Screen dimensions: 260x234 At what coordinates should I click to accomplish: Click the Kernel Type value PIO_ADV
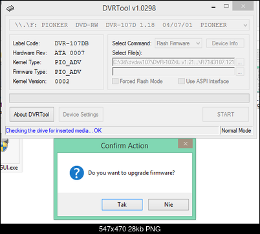(68, 62)
